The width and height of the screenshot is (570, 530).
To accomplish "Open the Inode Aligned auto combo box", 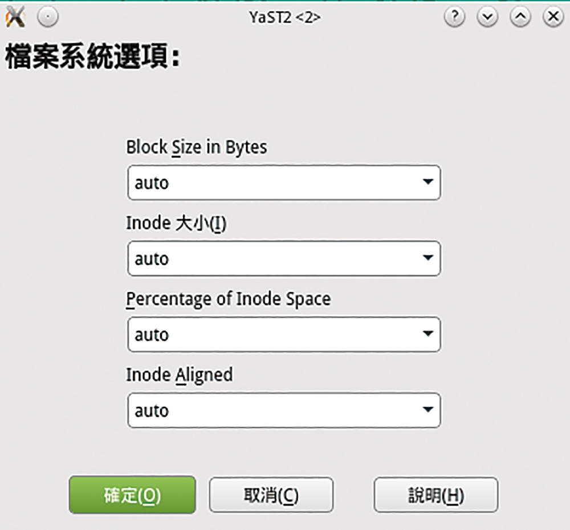I will [x=284, y=410].
